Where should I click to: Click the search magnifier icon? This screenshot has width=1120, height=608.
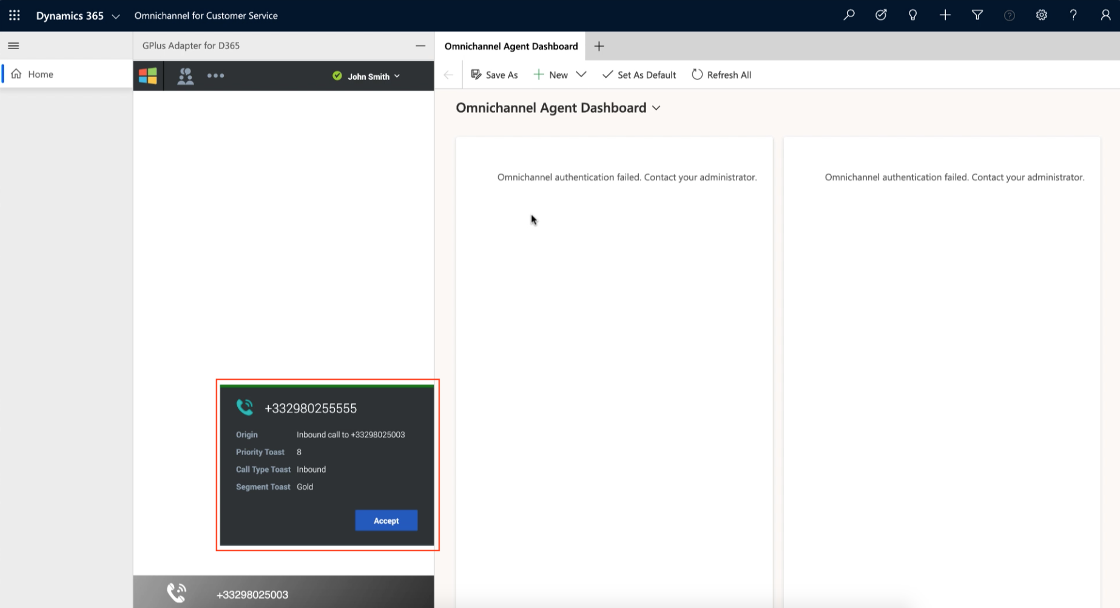click(x=849, y=15)
